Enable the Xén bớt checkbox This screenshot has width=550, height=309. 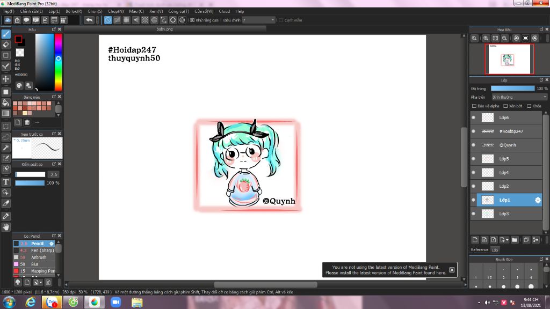tap(505, 106)
